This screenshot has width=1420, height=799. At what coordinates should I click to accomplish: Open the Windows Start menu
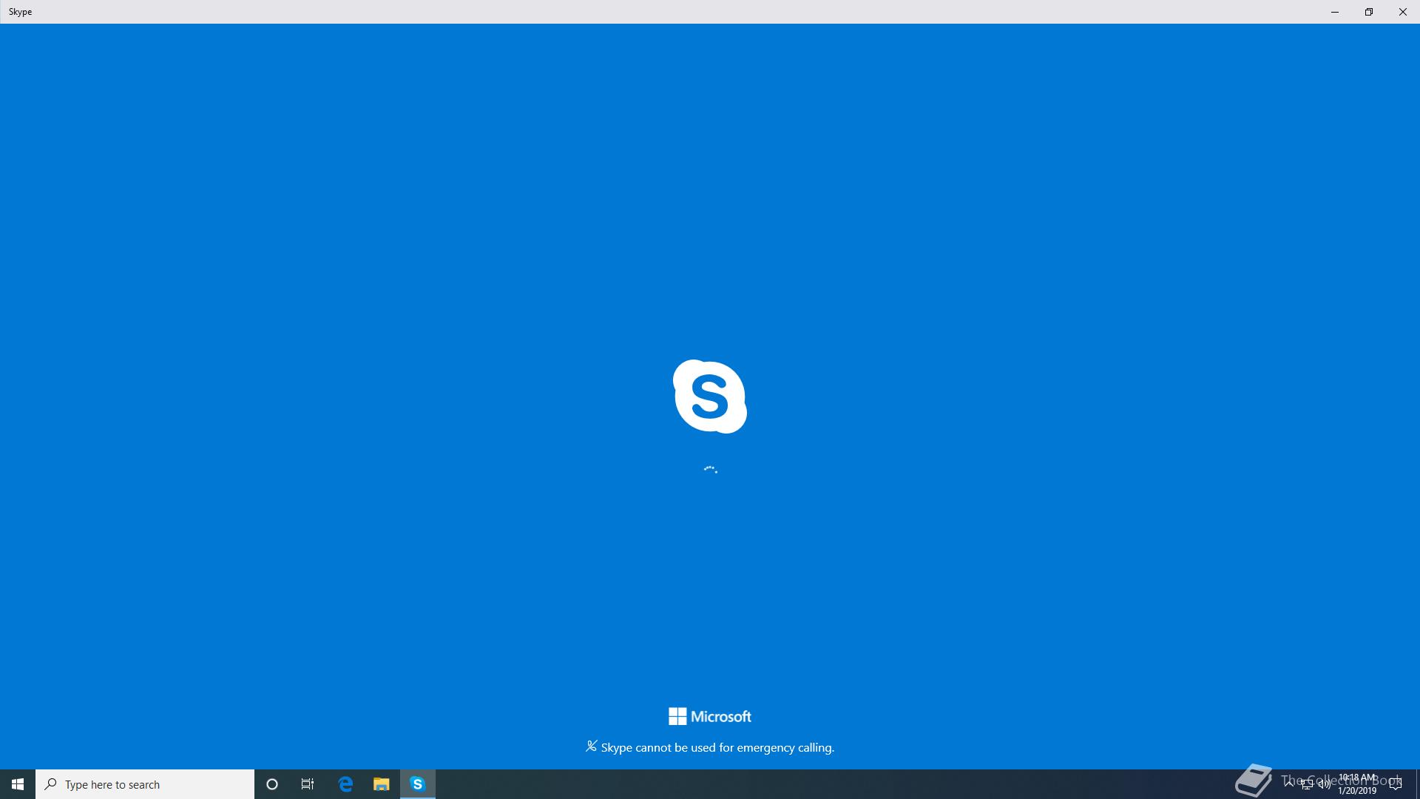18,784
